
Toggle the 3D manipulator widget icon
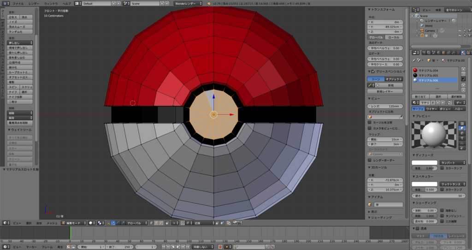click(x=107, y=223)
